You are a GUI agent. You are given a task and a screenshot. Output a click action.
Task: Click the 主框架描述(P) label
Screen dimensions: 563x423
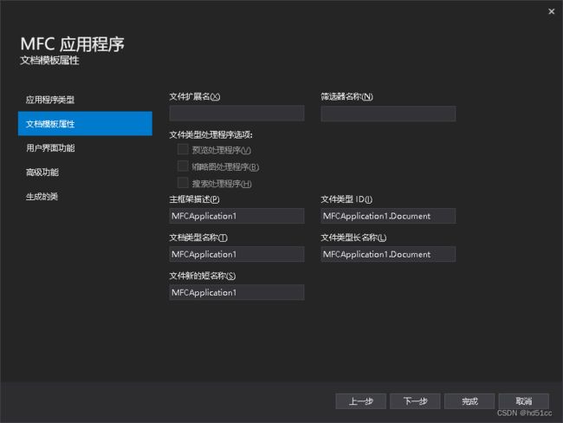[194, 199]
